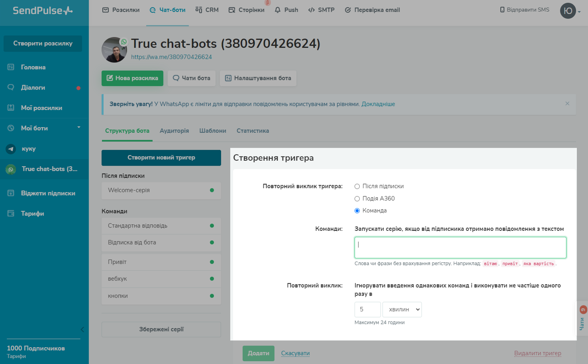Click the Розсилки envelope icon
The height and width of the screenshot is (364, 588).
[x=106, y=10]
